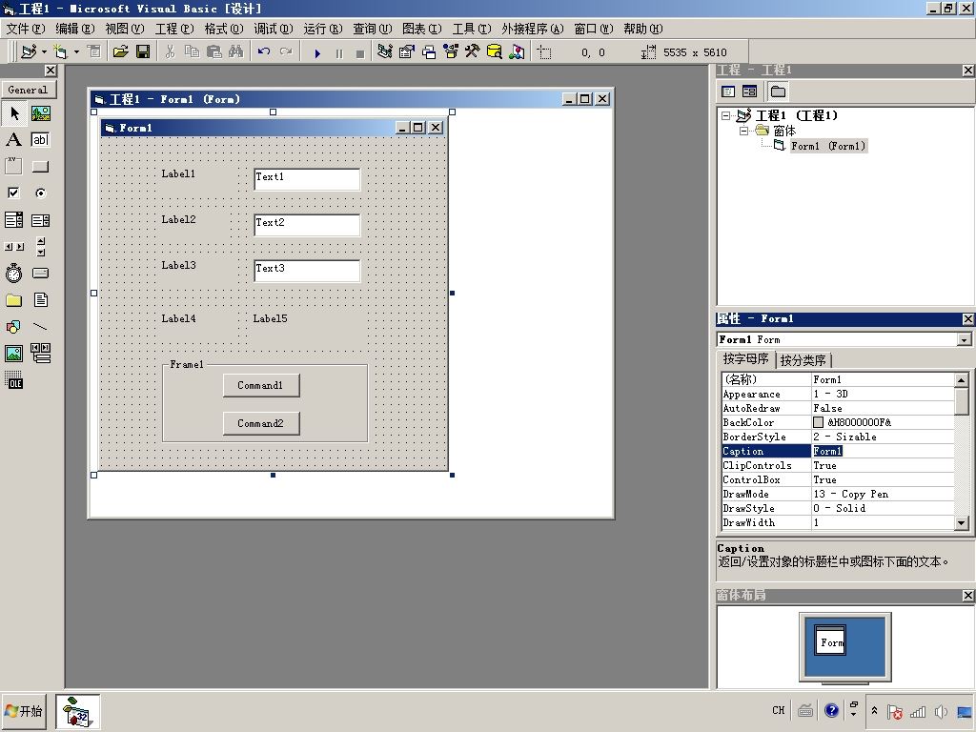Click View Code icon in project panel
976x732 pixels.
pyautogui.click(x=728, y=91)
